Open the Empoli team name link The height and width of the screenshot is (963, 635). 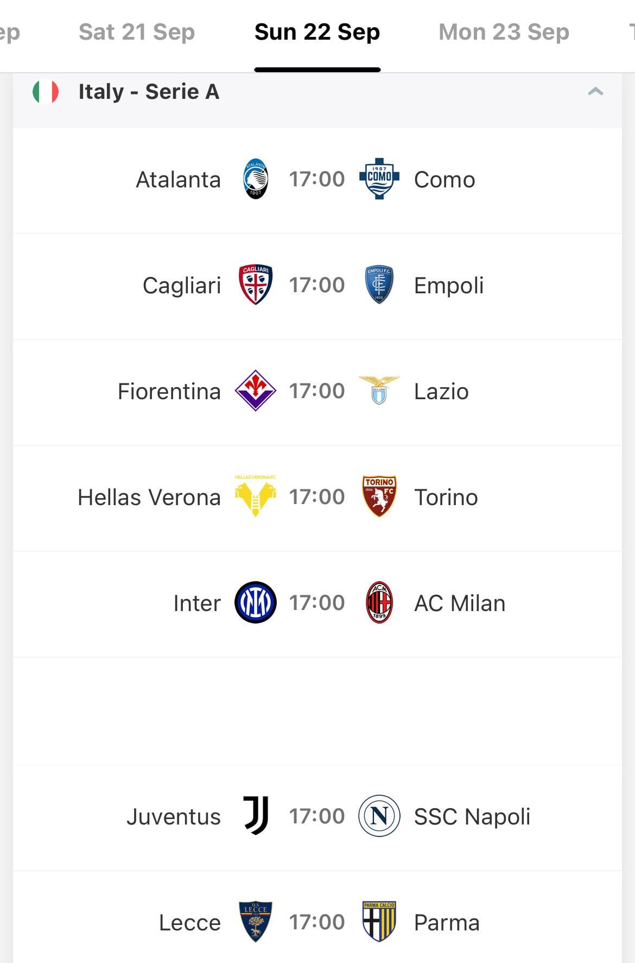(x=449, y=286)
